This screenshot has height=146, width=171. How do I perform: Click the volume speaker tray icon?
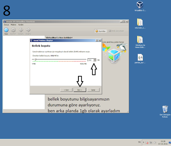click(x=155, y=143)
